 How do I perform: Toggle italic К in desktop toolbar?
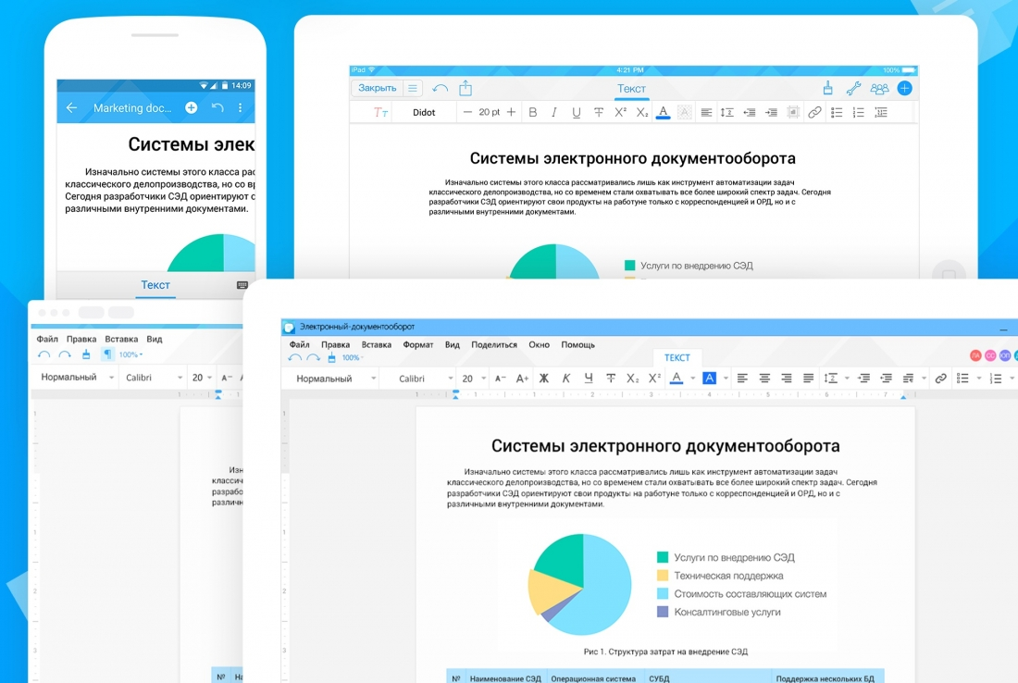point(566,379)
